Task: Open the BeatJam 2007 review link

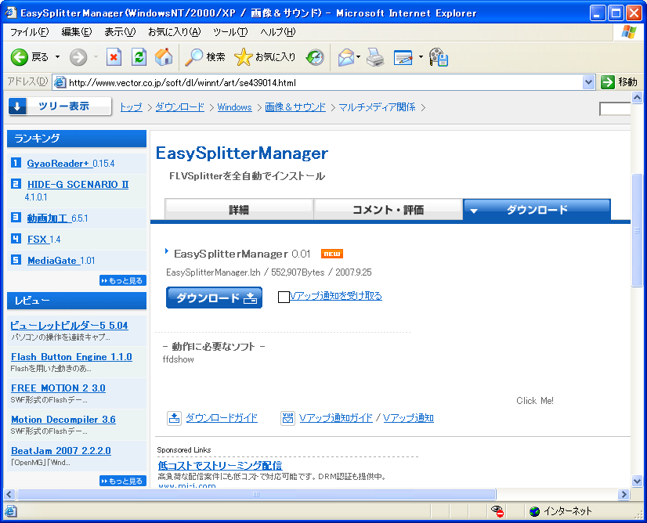Action: [60, 451]
